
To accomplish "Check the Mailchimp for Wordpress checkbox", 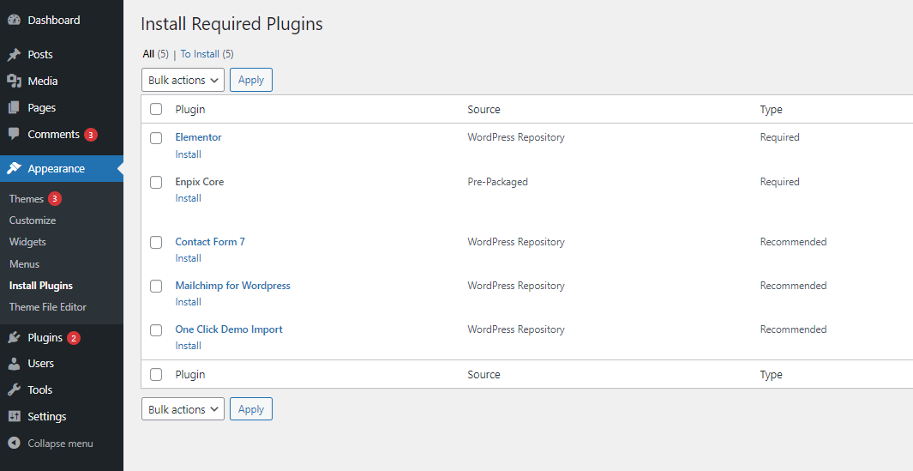I will (x=156, y=287).
